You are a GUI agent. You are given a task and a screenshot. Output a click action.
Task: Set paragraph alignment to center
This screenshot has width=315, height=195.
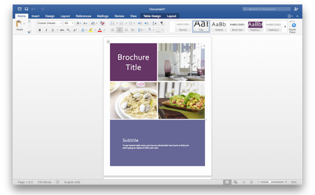point(119,30)
